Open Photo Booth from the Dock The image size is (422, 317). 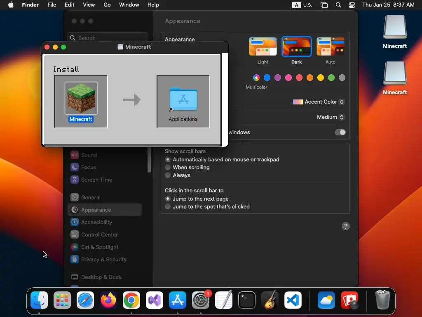point(349,300)
